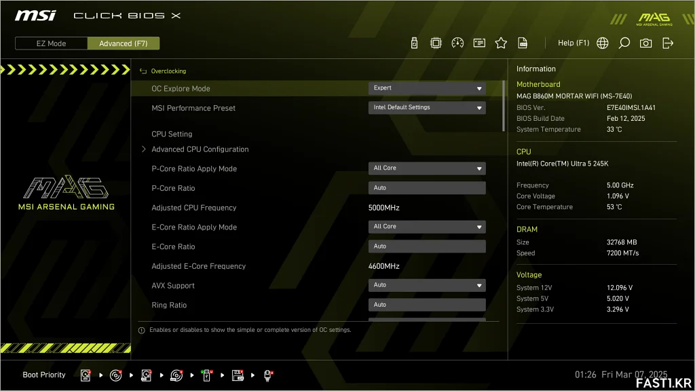Select the USB key boot device icon
The image size is (695, 391).
(206, 375)
